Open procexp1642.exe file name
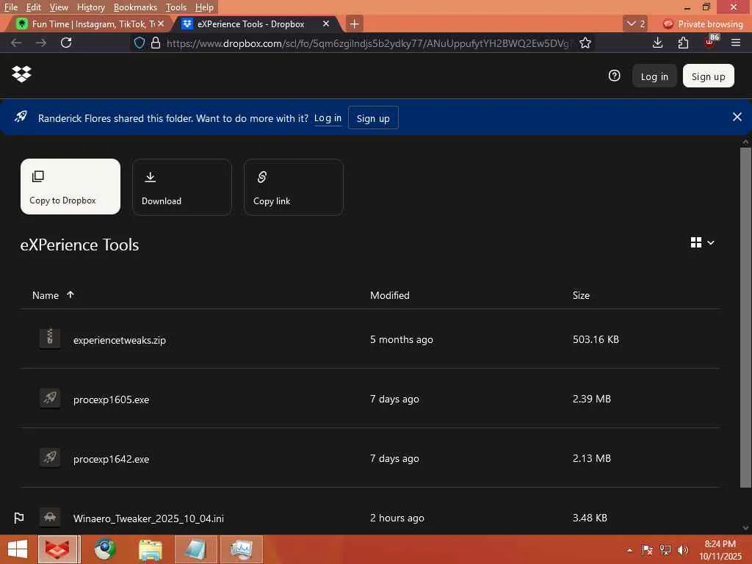The width and height of the screenshot is (752, 564). click(112, 459)
